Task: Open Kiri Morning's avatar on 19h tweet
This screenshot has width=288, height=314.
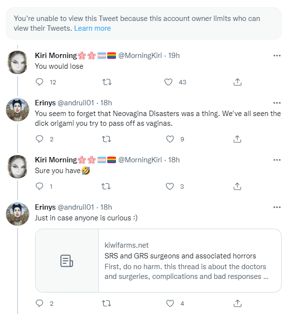Action: click(x=18, y=62)
